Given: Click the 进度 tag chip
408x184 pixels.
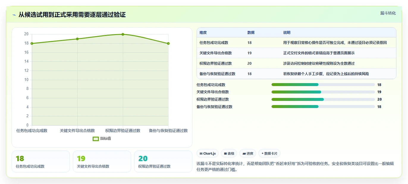Looking at the screenshot, I should (x=248, y=153).
